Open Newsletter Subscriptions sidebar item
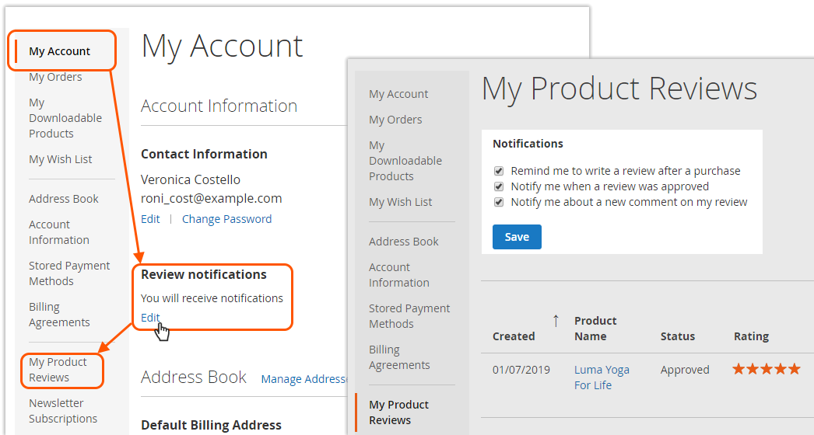Image resolution: width=814 pixels, height=435 pixels. [x=63, y=411]
